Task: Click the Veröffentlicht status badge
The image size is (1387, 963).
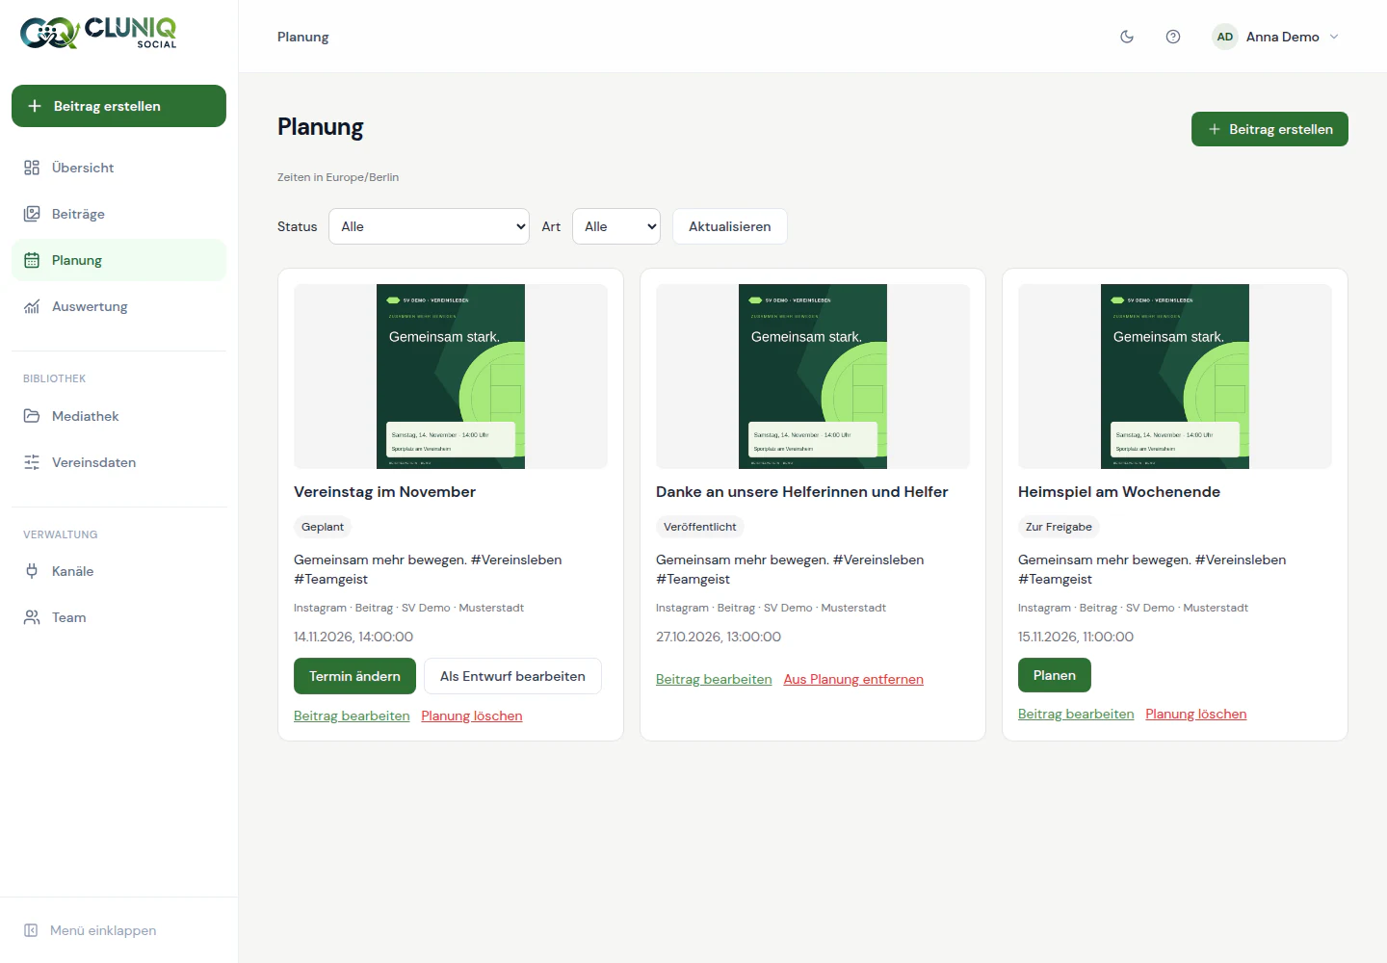Action: point(700,527)
